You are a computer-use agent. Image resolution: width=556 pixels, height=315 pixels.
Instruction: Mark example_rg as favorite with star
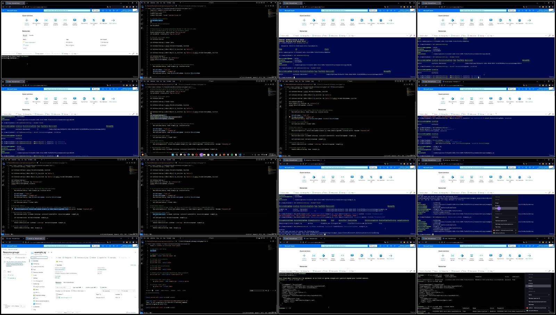[51, 252]
